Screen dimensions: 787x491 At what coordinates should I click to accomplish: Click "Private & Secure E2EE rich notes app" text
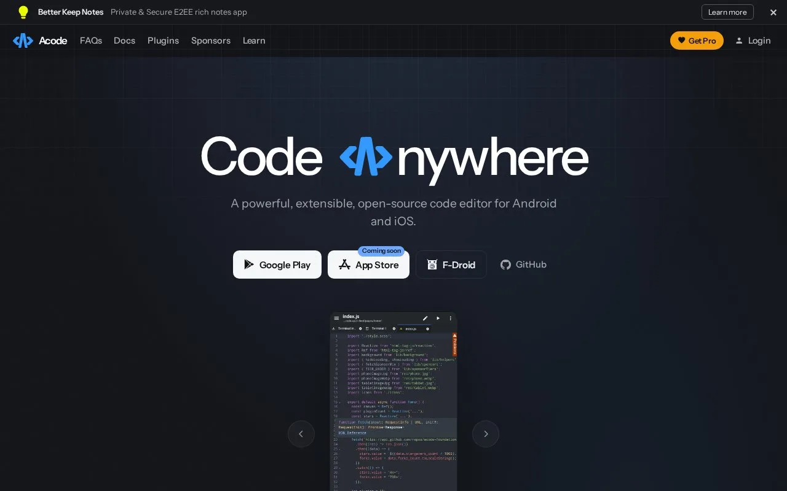pos(179,12)
